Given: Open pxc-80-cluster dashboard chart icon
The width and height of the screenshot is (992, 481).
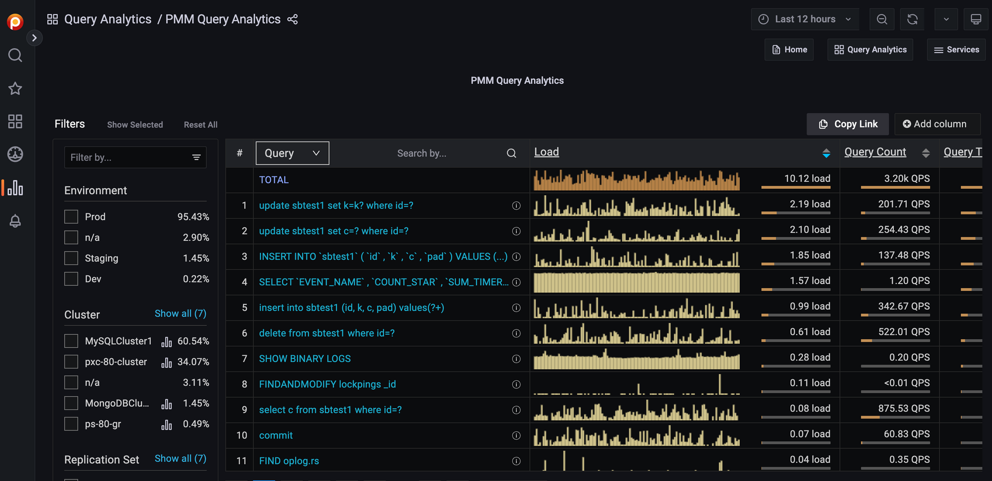Looking at the screenshot, I should pyautogui.click(x=167, y=363).
